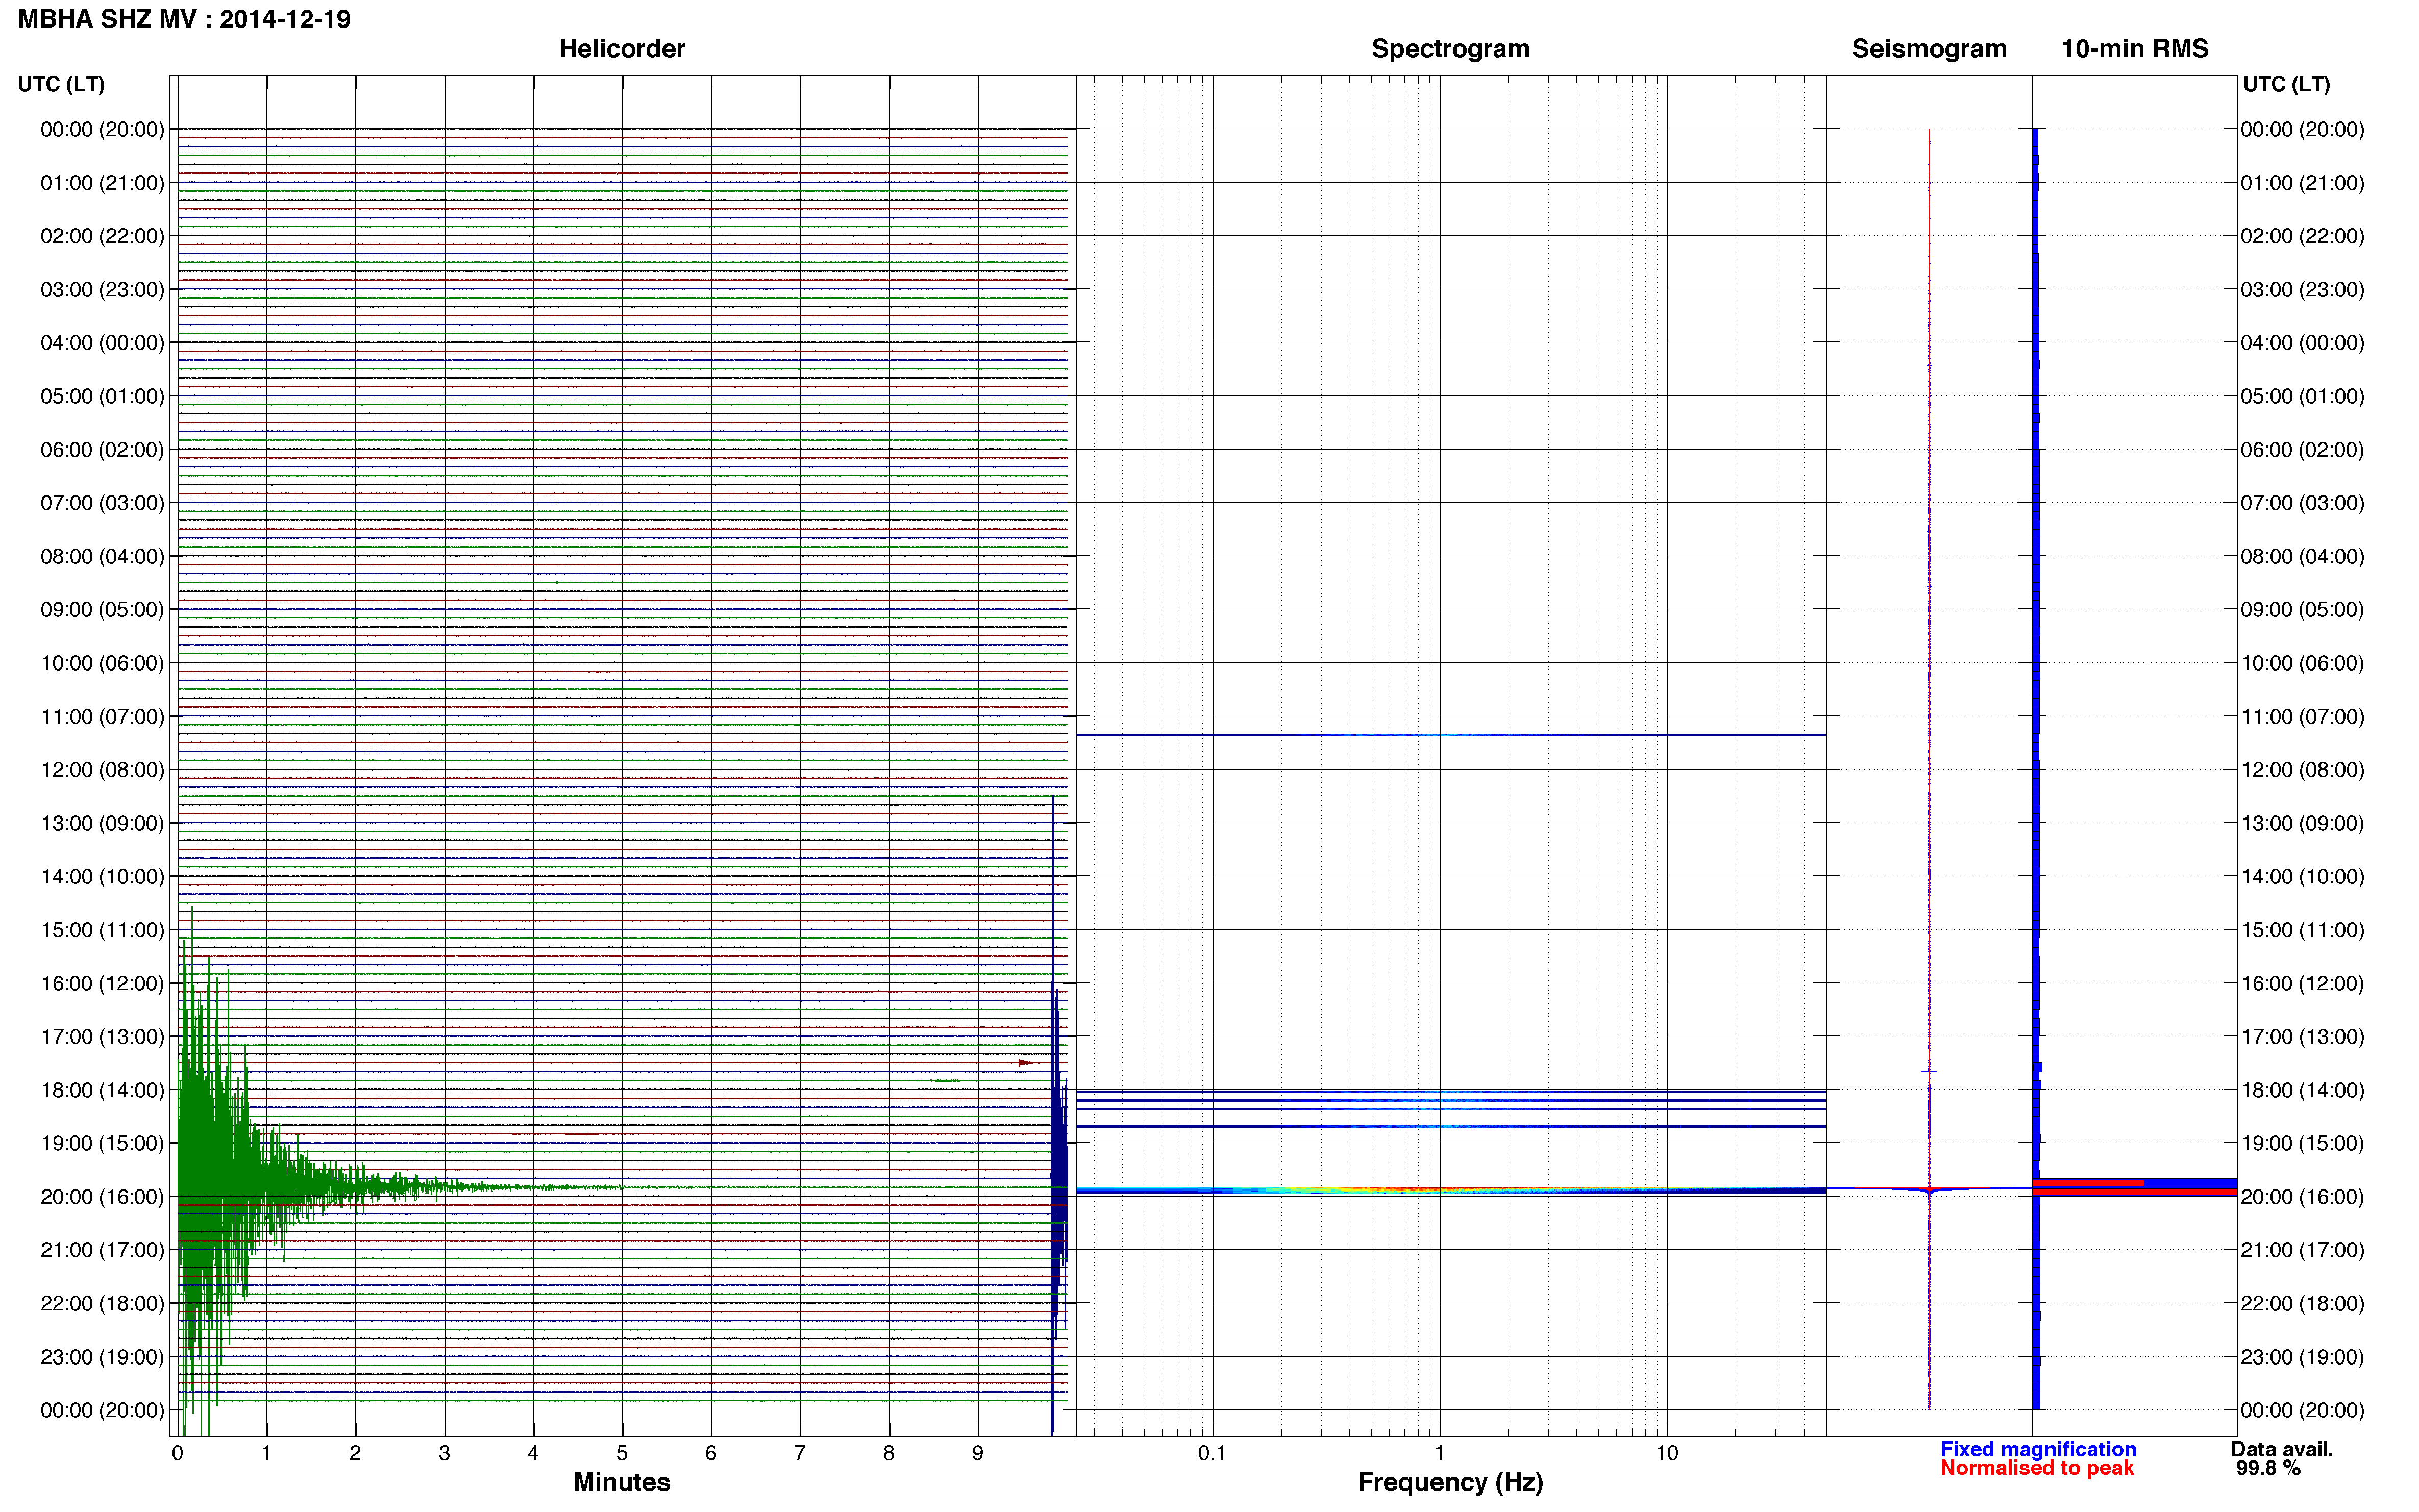Click the '0.1' frequency axis tick label
The width and height of the screenshot is (2419, 1512).
click(x=1212, y=1453)
